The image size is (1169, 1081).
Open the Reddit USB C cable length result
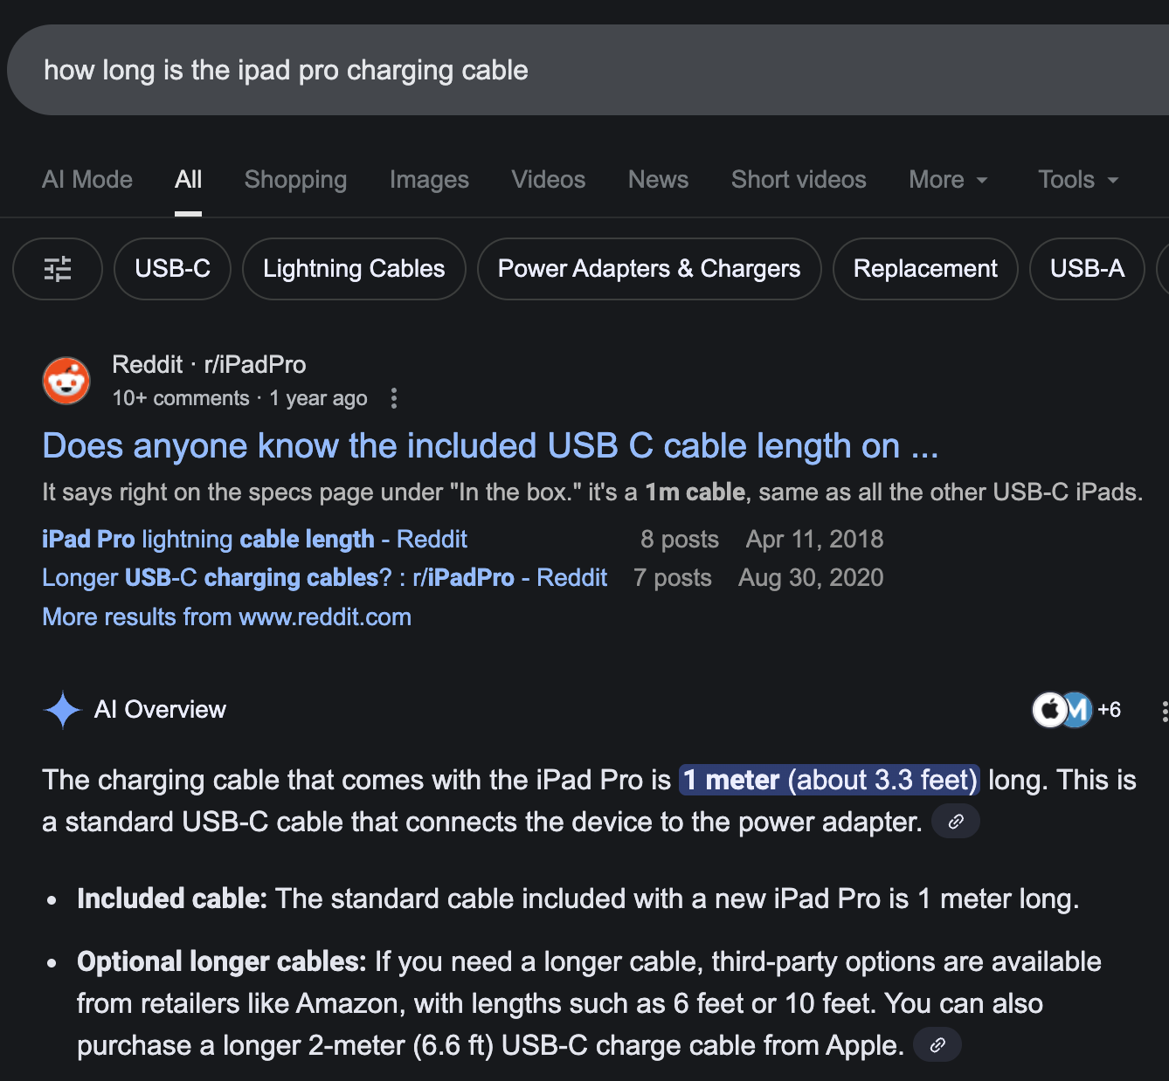[x=490, y=446]
